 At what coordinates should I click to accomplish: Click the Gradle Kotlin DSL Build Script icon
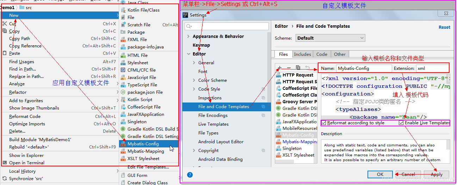coord(123,129)
